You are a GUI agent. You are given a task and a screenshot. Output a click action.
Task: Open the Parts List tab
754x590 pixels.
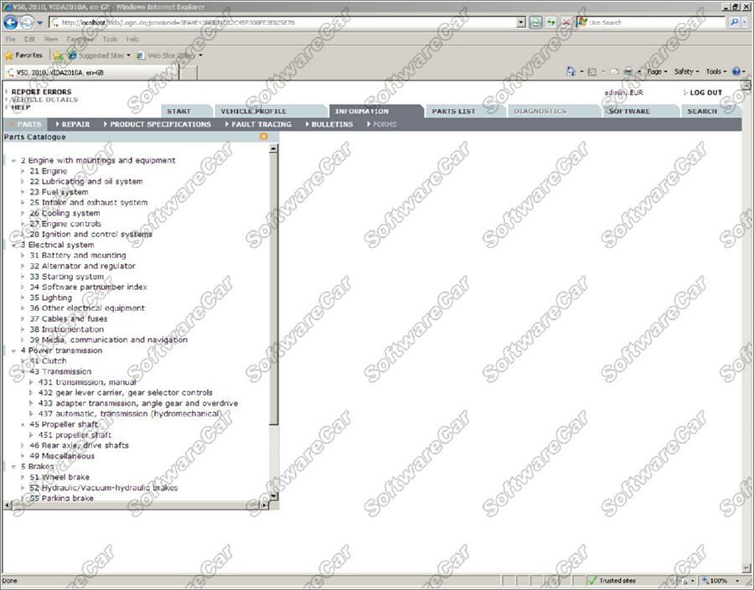(453, 111)
